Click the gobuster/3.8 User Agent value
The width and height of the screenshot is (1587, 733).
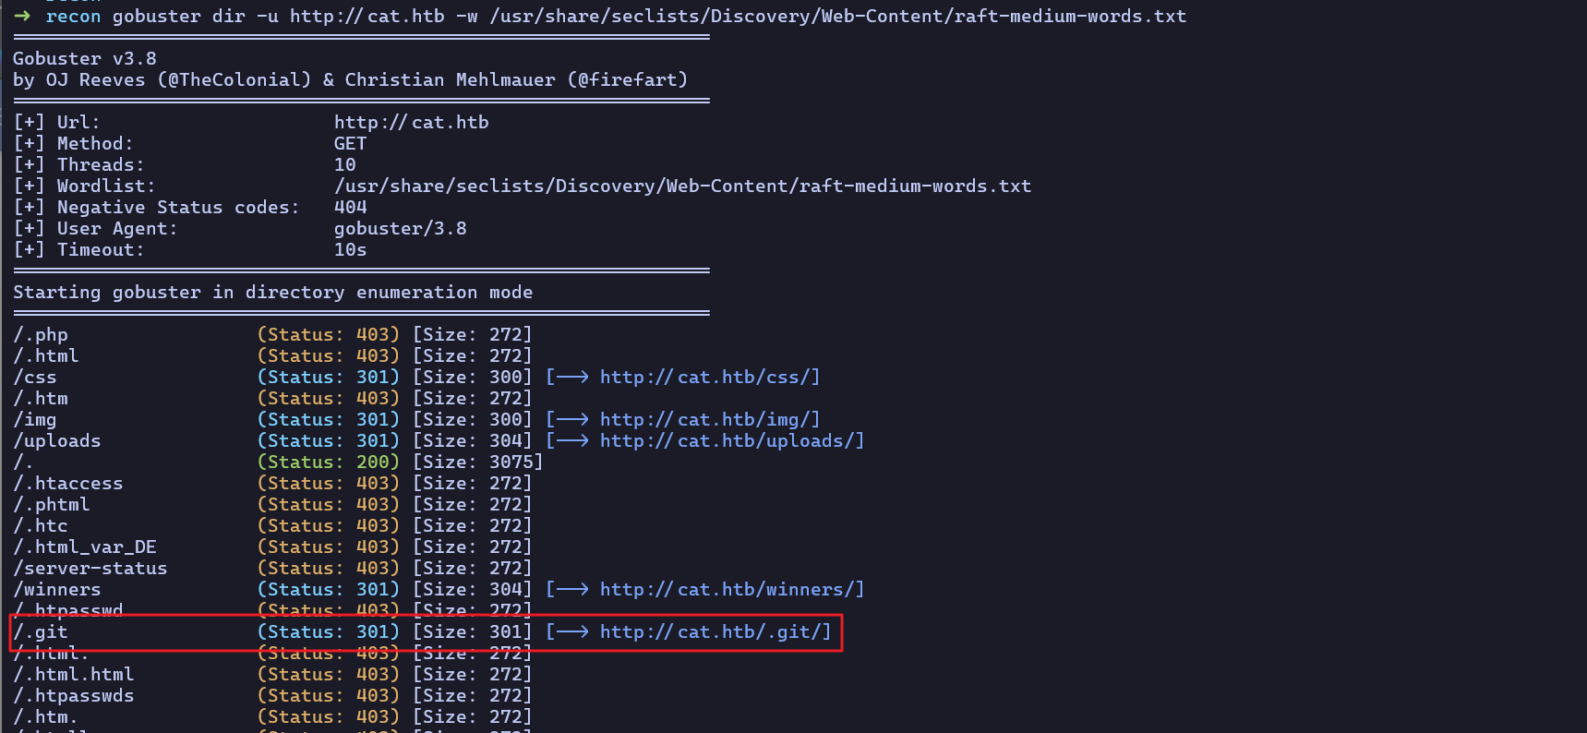tap(400, 228)
